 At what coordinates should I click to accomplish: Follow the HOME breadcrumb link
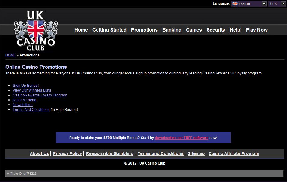click(10, 55)
